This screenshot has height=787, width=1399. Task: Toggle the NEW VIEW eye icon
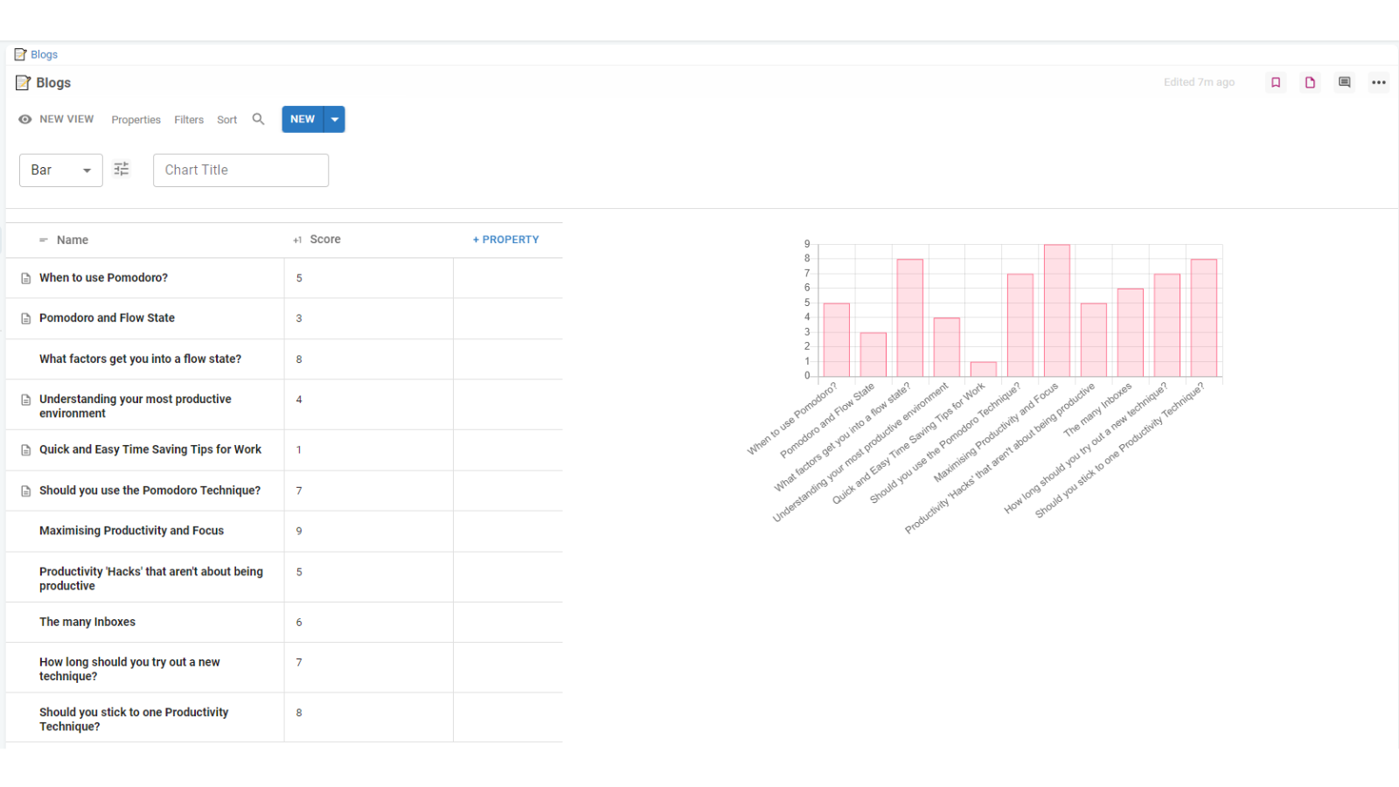coord(25,119)
